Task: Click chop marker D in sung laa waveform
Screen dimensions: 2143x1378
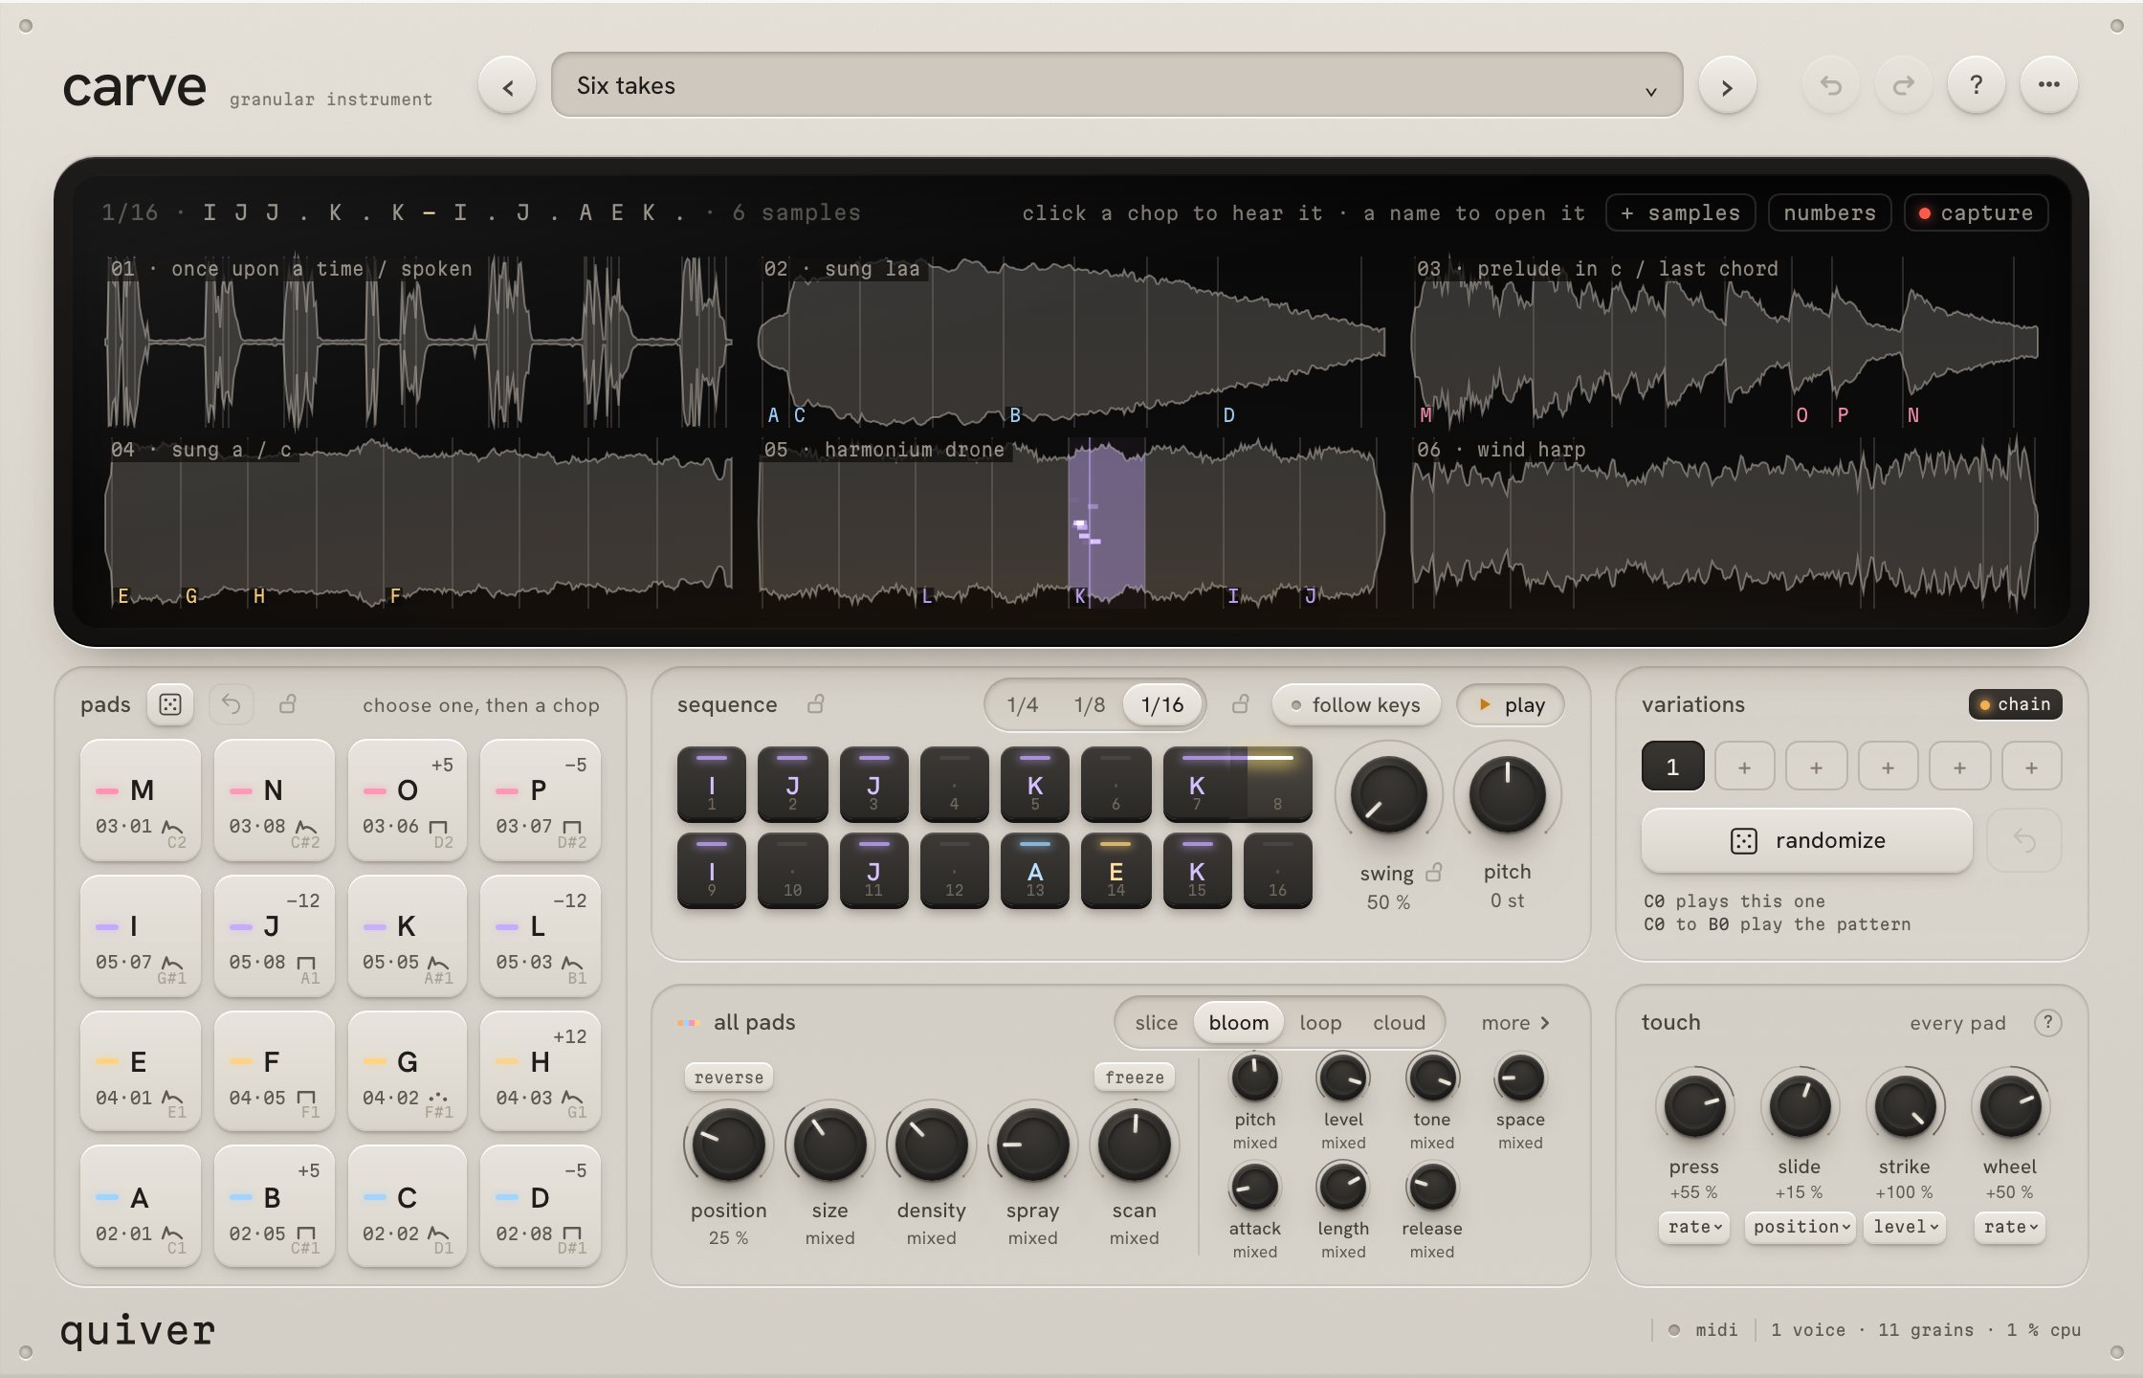Action: click(1229, 415)
